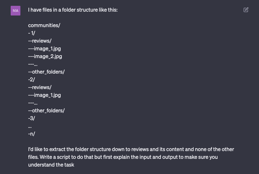
Task: Click the first '---...' ellipsis line
Action: (x=33, y=64)
